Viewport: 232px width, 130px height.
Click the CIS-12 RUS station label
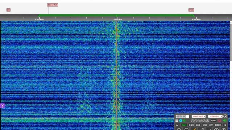coord(53,5)
